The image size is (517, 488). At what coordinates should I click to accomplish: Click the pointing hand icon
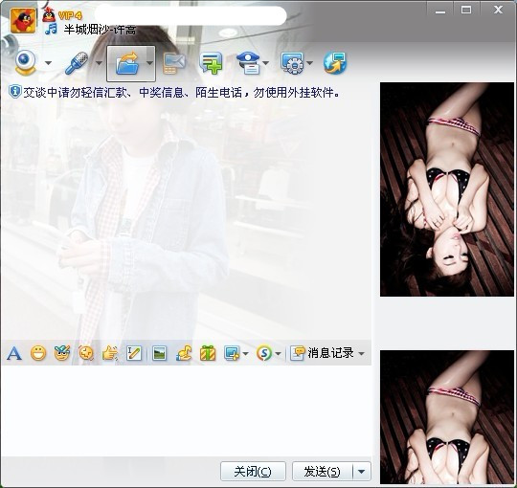pos(110,353)
